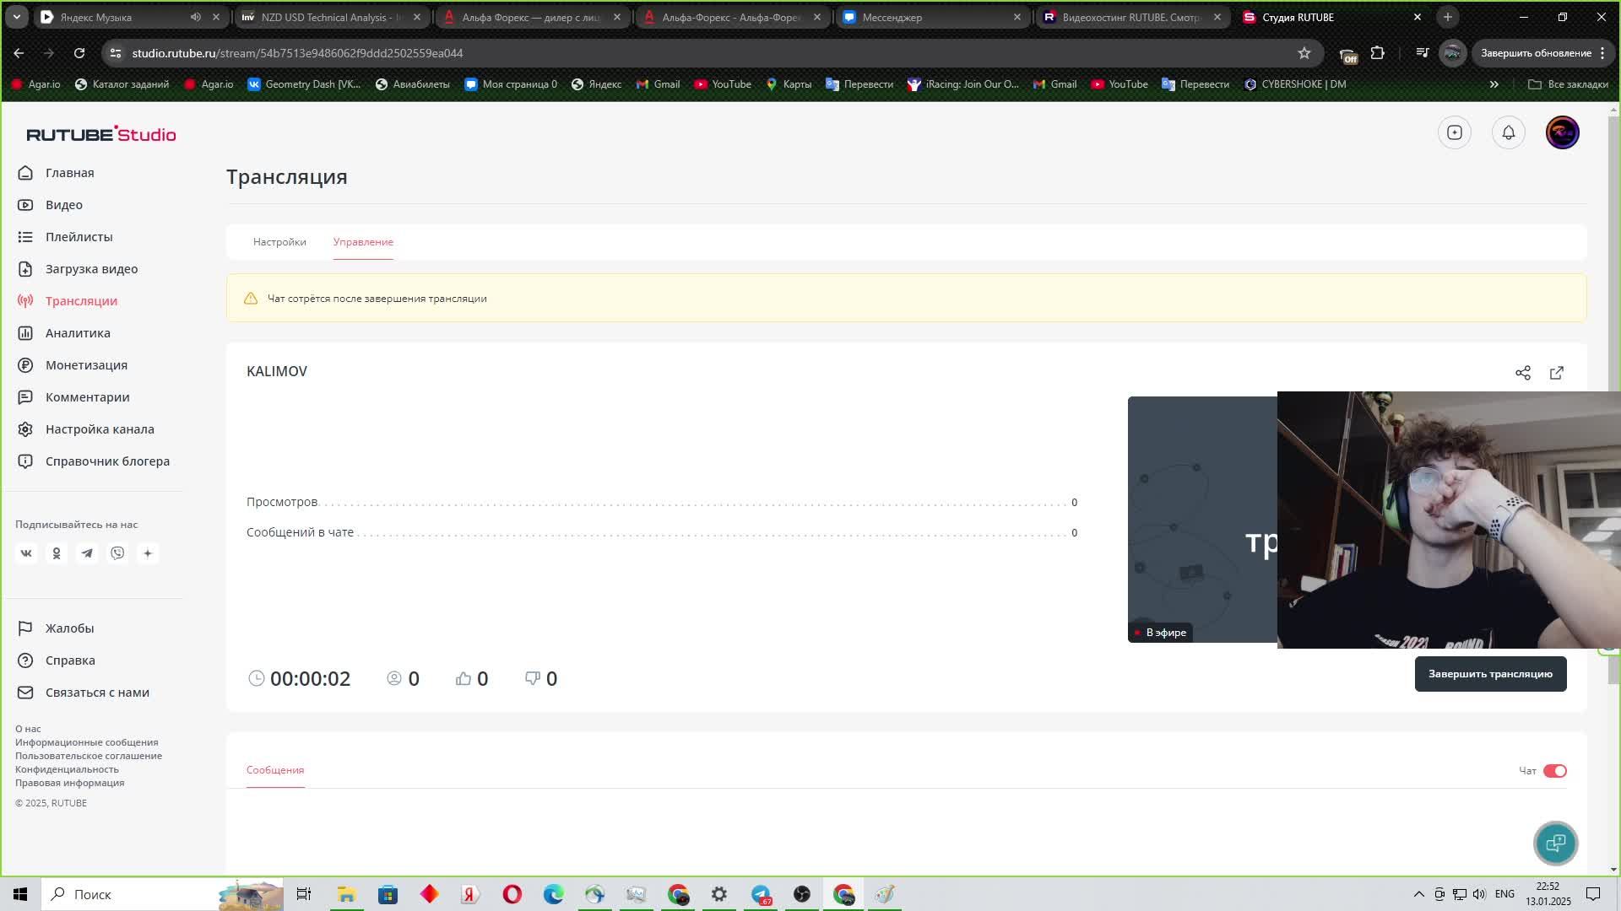Select the Управление tab

[x=363, y=242]
